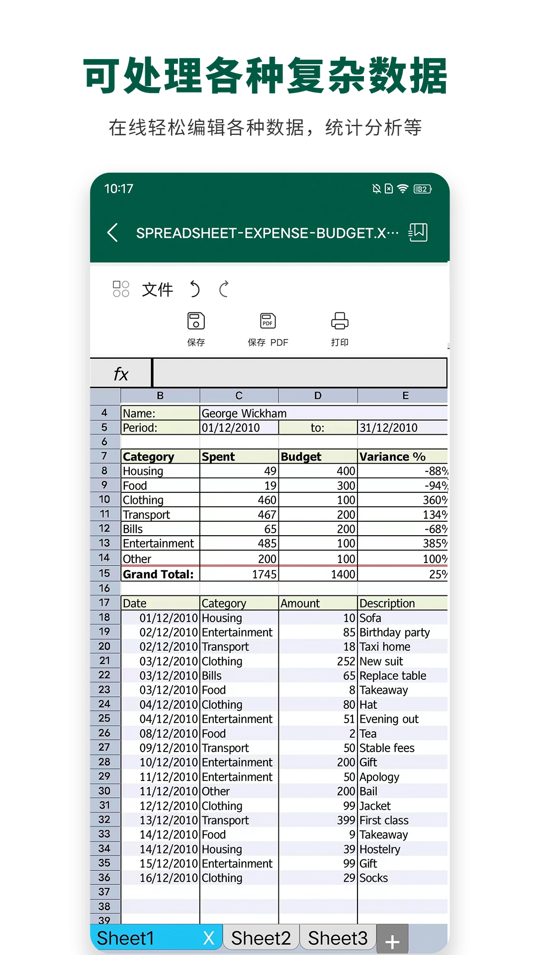The height and width of the screenshot is (955, 537).
Task: Select column C header
Action: [239, 395]
